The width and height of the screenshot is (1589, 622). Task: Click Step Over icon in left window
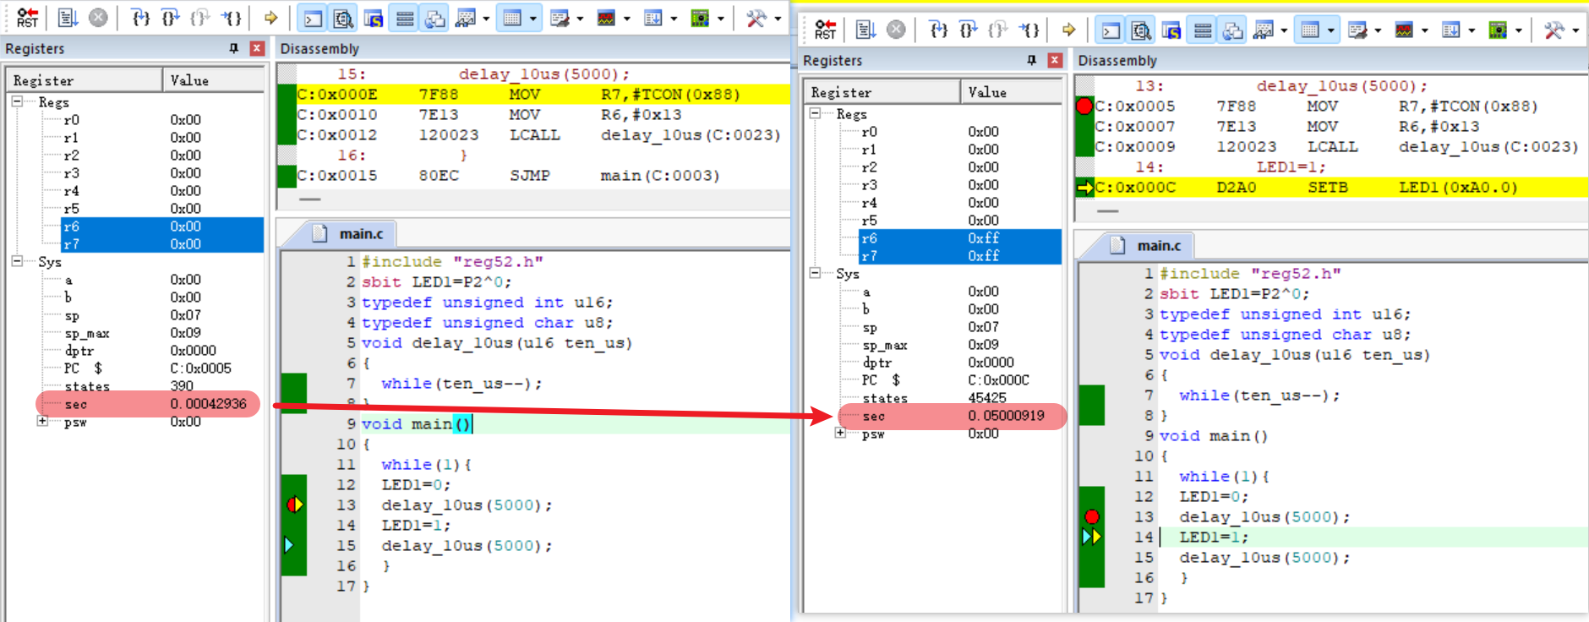tap(171, 18)
